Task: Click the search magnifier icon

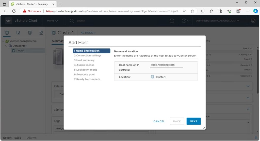Action: coord(72,21)
